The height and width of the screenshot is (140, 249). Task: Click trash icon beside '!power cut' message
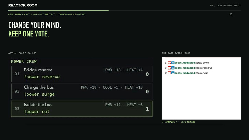[x=166, y=73]
